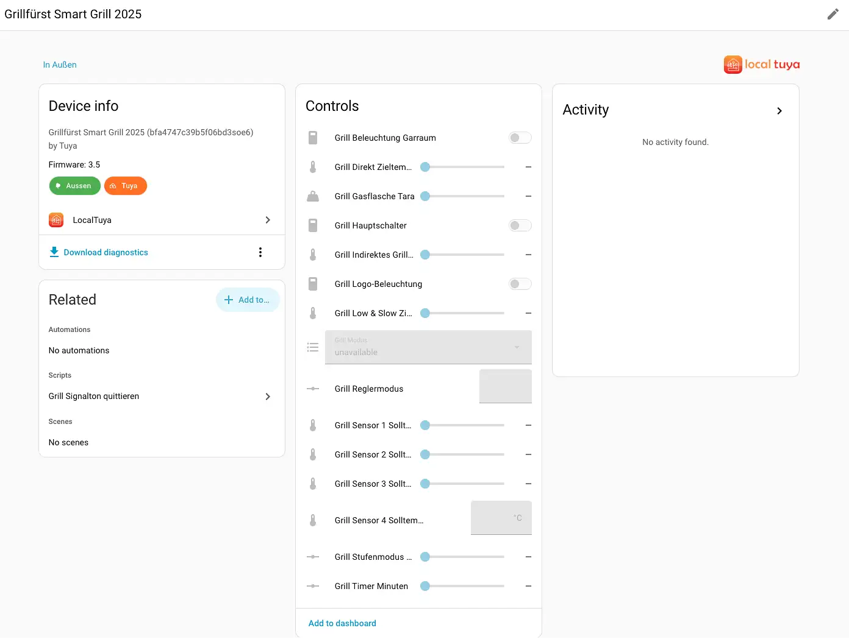The width and height of the screenshot is (849, 639).
Task: Click the slider icon beside Grill Reglermodus
Action: click(313, 389)
